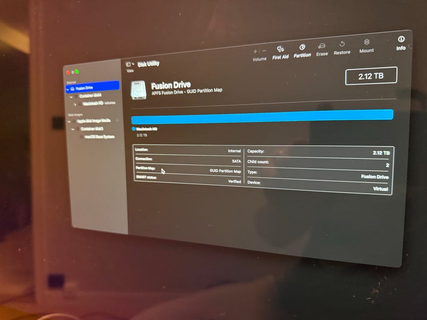This screenshot has height=320, width=427.
Task: Click the blue Macintosh HD usage bar
Action: [262, 117]
